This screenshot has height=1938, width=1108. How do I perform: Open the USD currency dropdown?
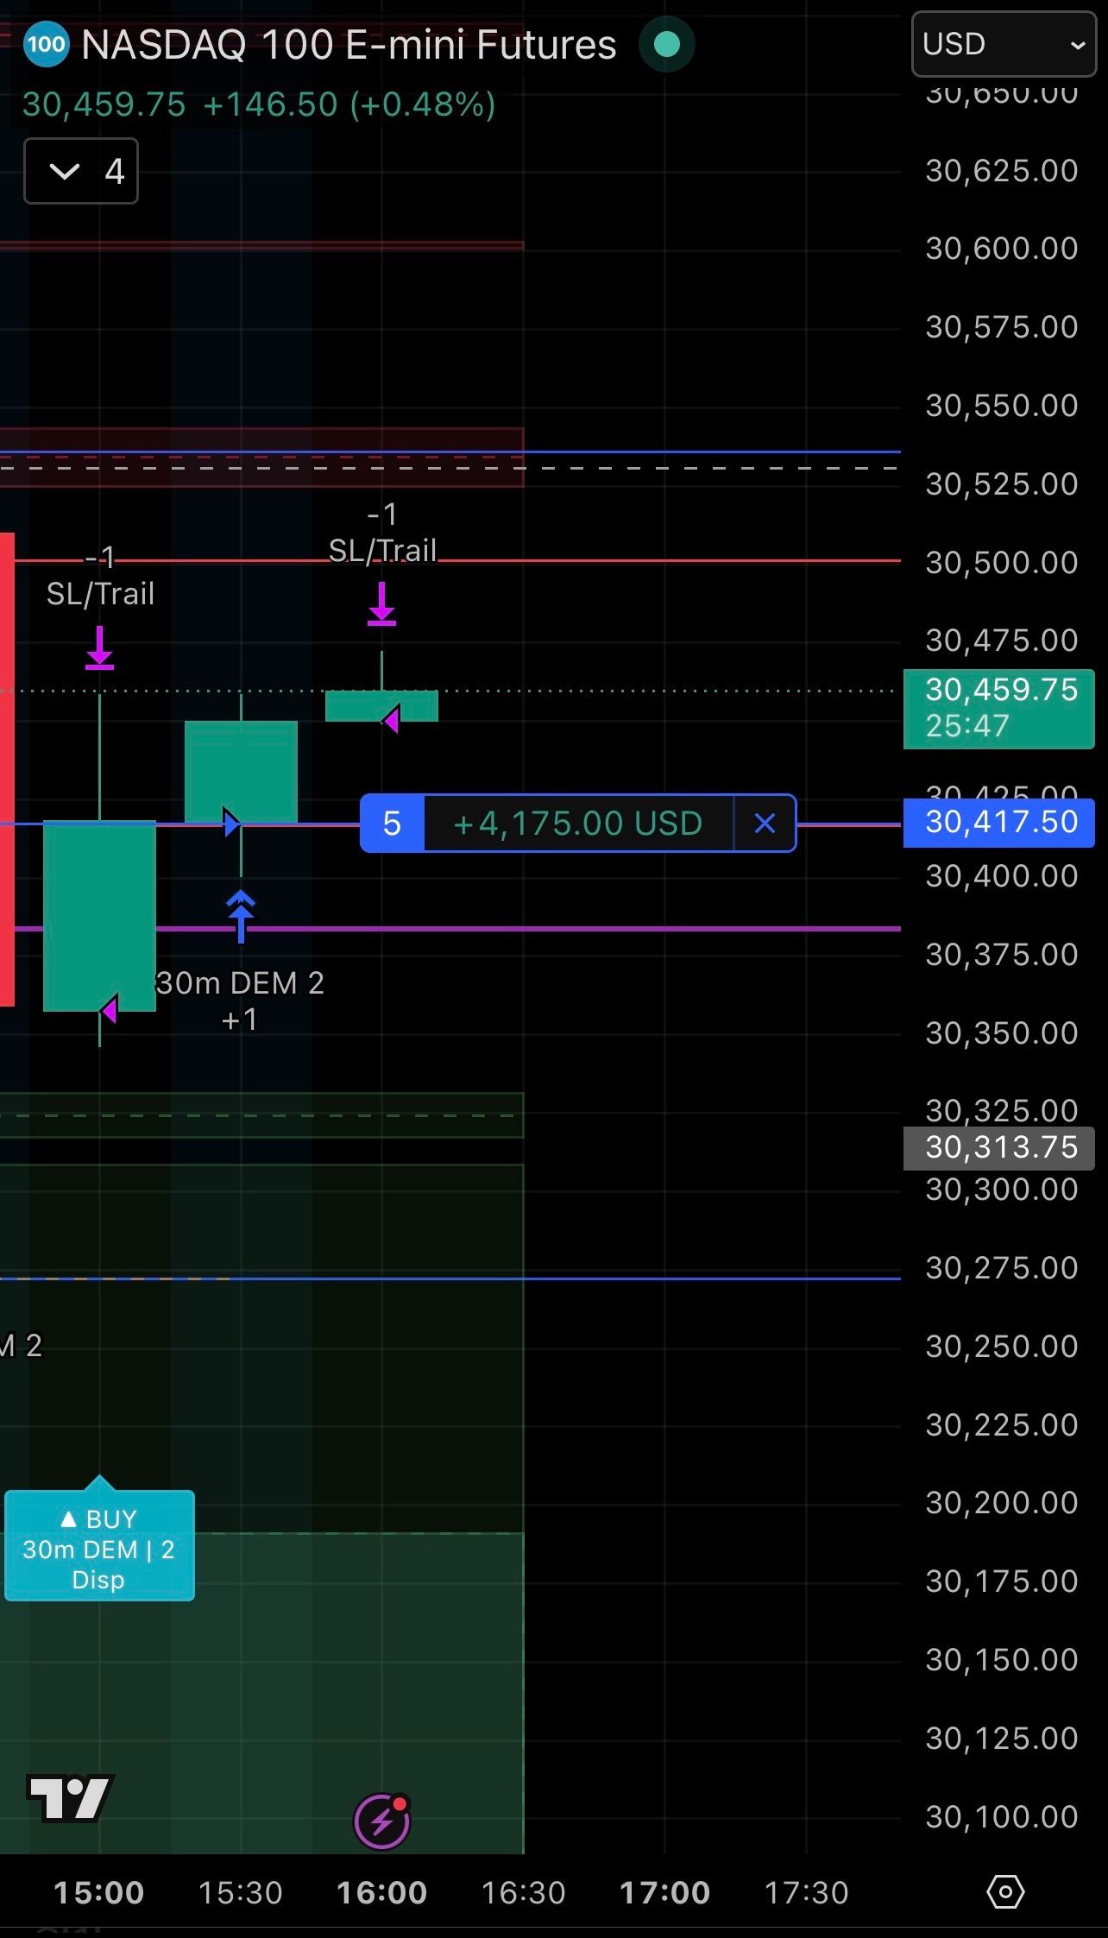(x=1004, y=44)
